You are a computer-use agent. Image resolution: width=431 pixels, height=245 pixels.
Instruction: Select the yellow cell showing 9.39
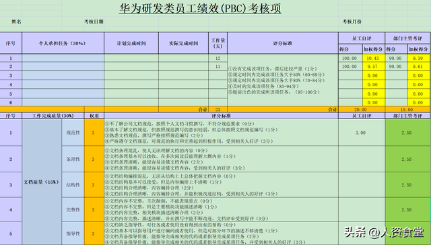click(419, 59)
